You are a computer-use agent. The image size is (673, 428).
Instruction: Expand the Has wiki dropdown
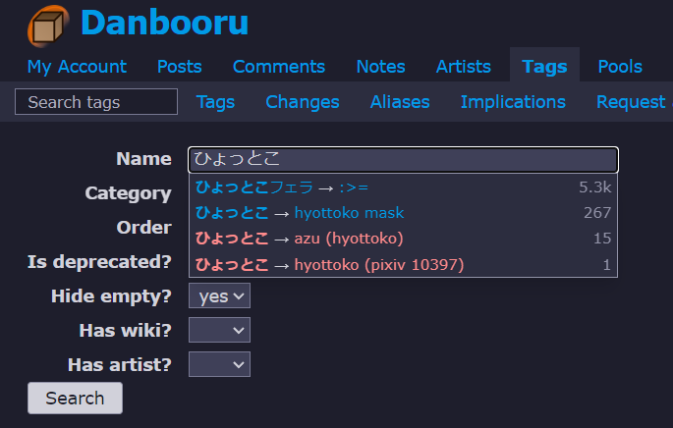219,330
